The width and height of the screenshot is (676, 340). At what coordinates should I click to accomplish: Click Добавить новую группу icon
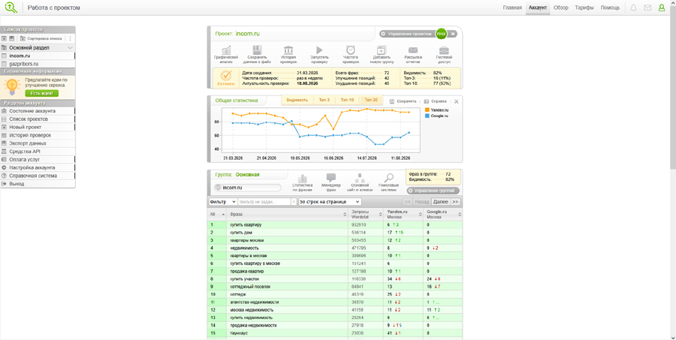[x=382, y=50]
